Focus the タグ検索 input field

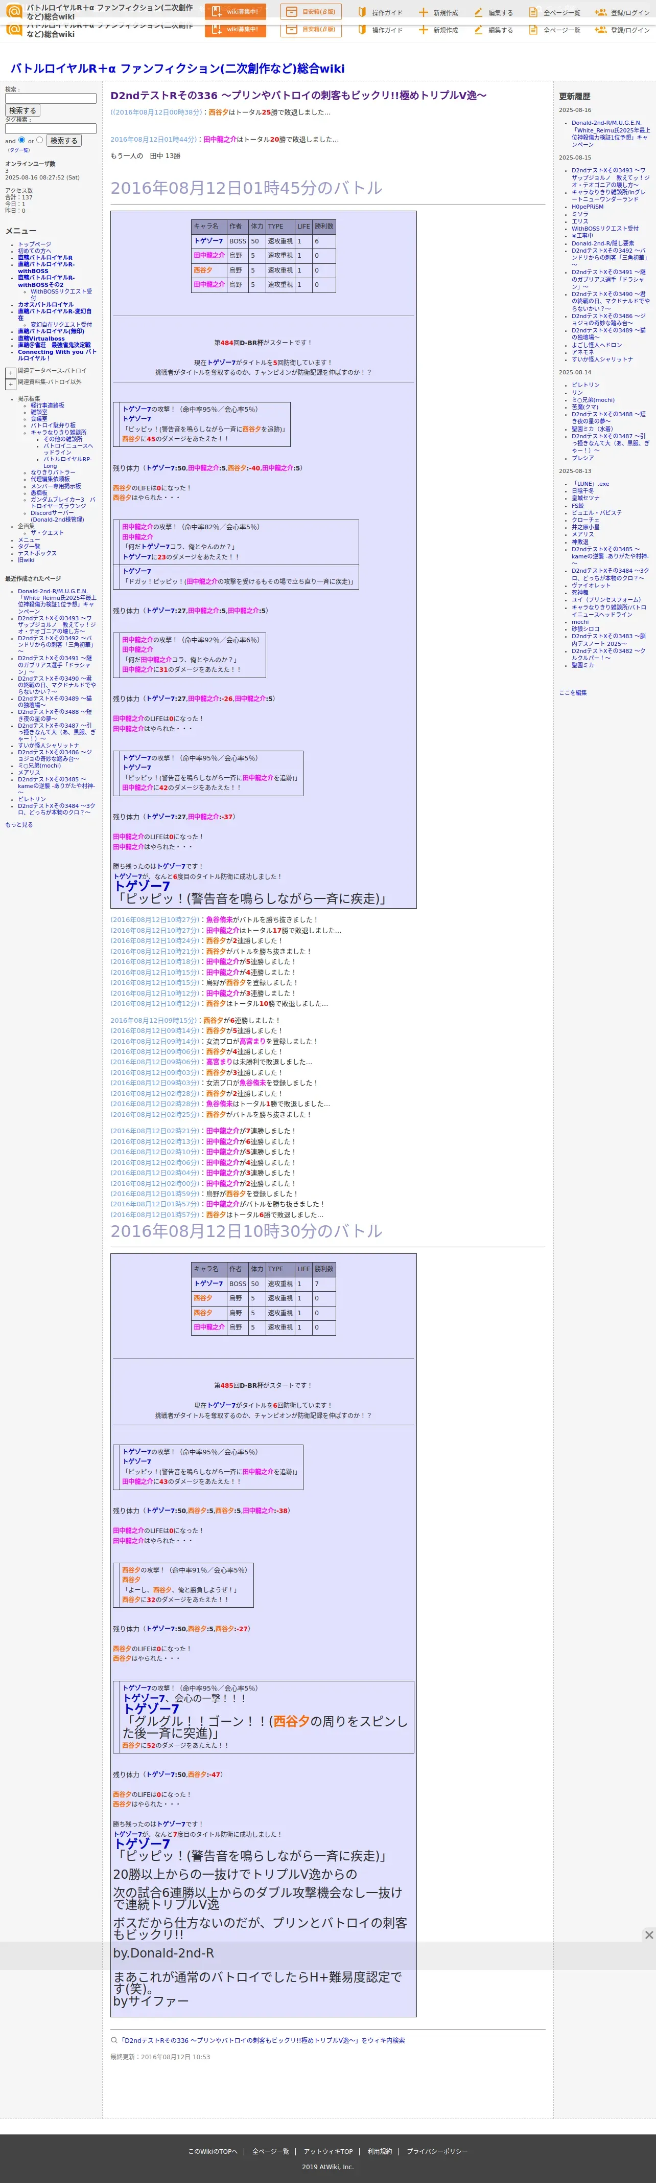point(51,129)
